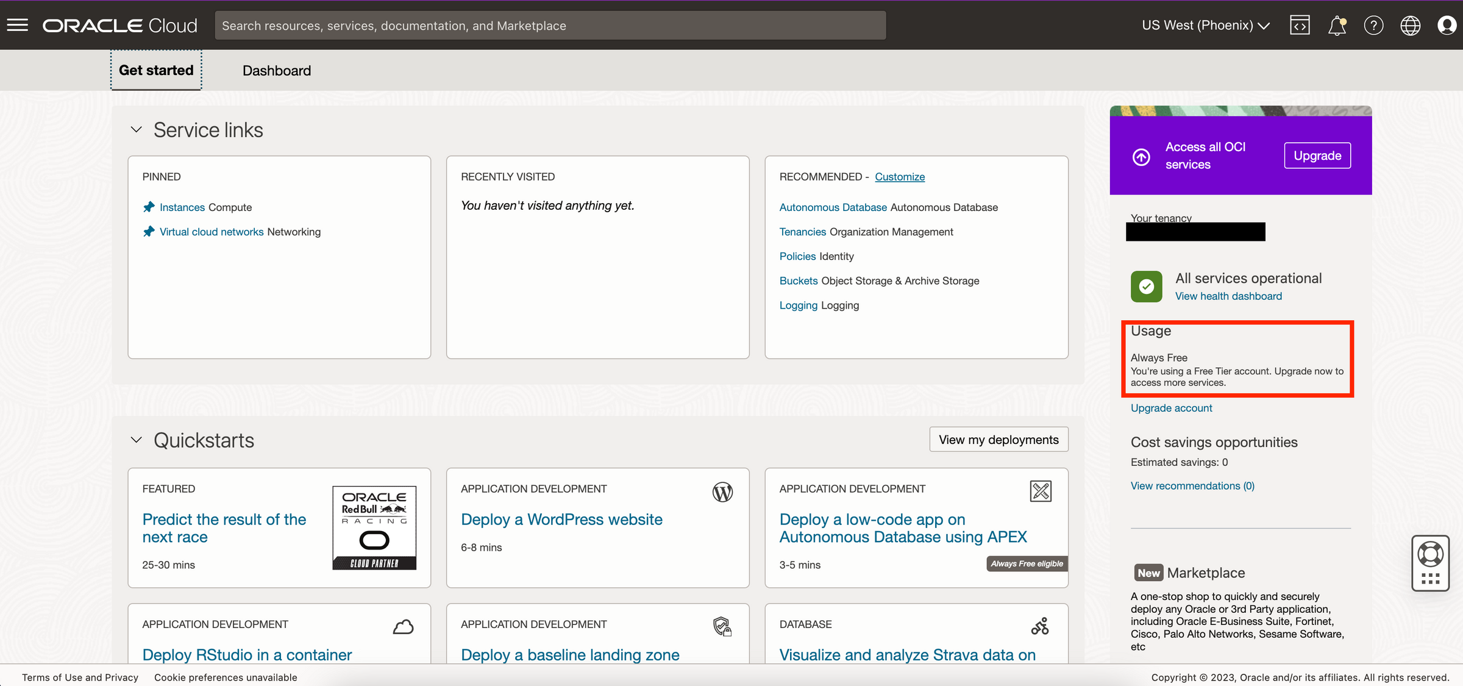This screenshot has height=686, width=1463.
Task: Click the Upgrade button in the purple banner
Action: tap(1317, 155)
